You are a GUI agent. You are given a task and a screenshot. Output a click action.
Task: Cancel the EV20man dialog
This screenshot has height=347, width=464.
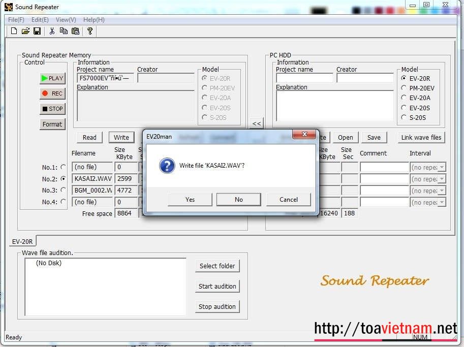pyautogui.click(x=289, y=200)
